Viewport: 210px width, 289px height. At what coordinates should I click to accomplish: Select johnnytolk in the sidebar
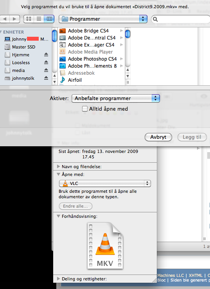pos(23,78)
